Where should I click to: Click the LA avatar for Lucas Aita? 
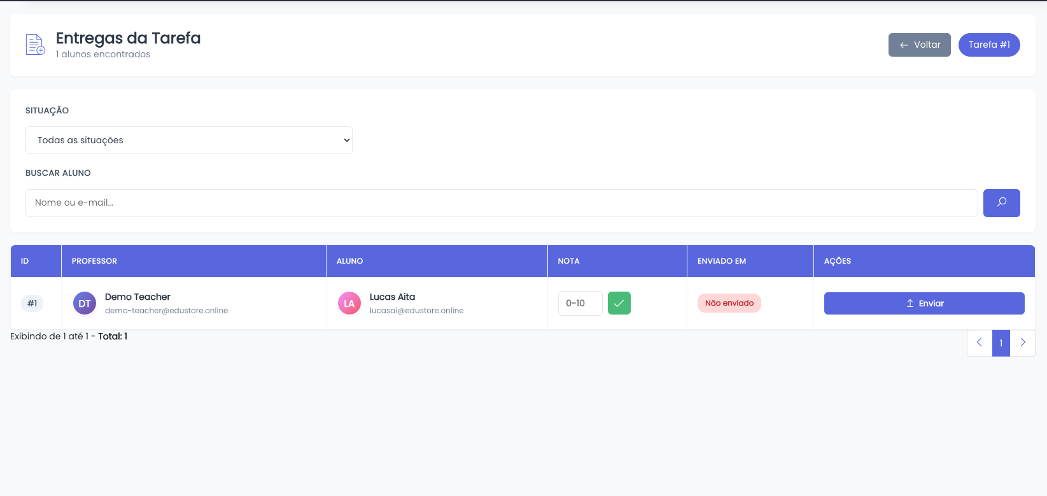[x=349, y=304]
